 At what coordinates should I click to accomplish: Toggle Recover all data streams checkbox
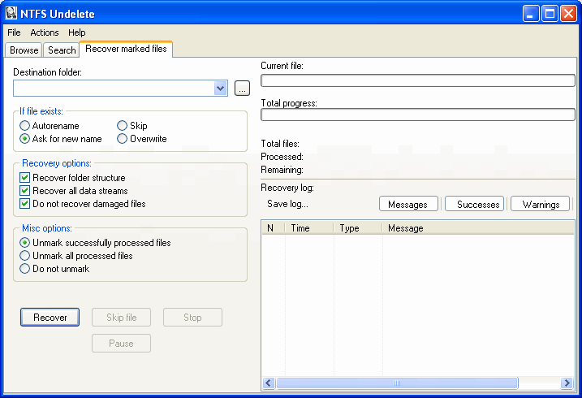tap(74, 191)
